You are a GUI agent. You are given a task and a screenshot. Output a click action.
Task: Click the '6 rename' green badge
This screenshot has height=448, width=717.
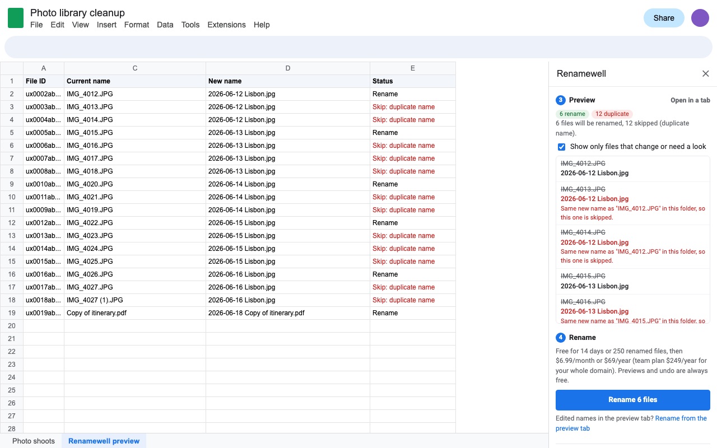tap(572, 114)
